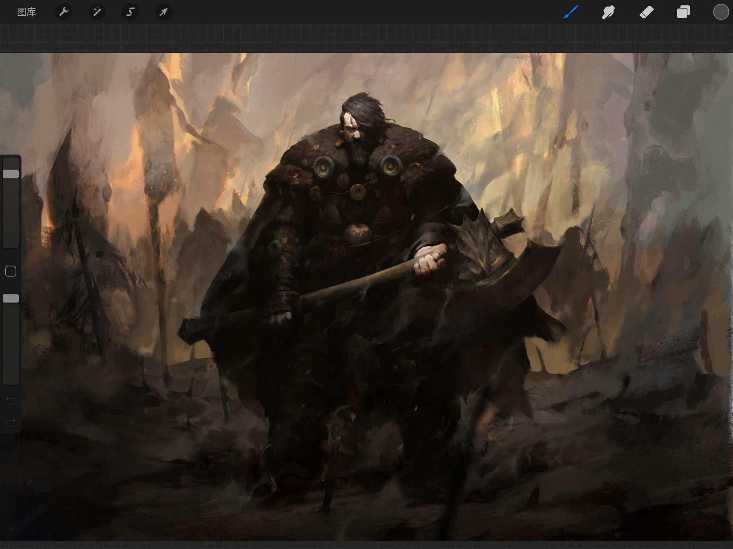Image resolution: width=733 pixels, height=549 pixels.
Task: Open the Adjustments magic wand menu
Action: (x=97, y=12)
